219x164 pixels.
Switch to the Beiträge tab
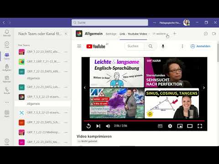(x=111, y=34)
